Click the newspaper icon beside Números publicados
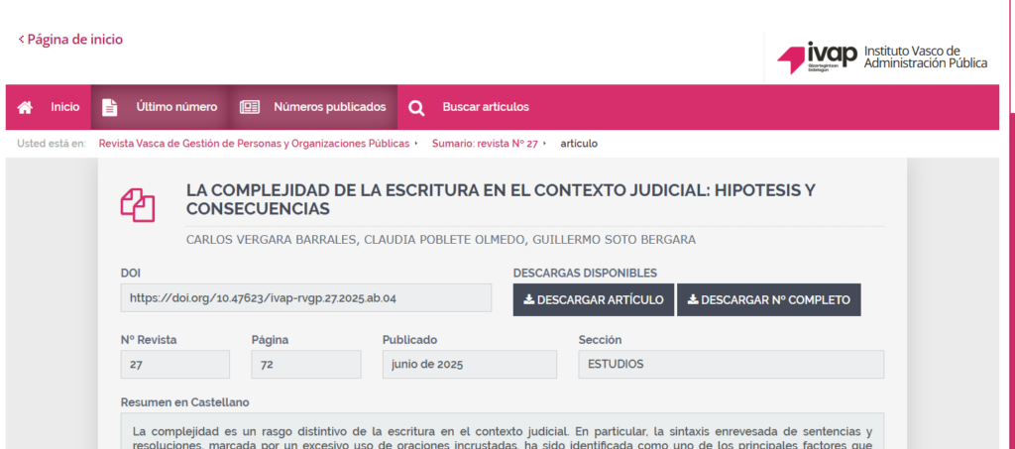1015x449 pixels. point(249,107)
